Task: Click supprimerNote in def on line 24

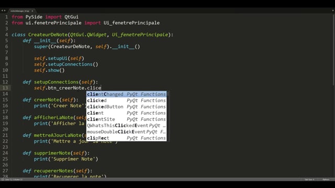Action: (52, 153)
